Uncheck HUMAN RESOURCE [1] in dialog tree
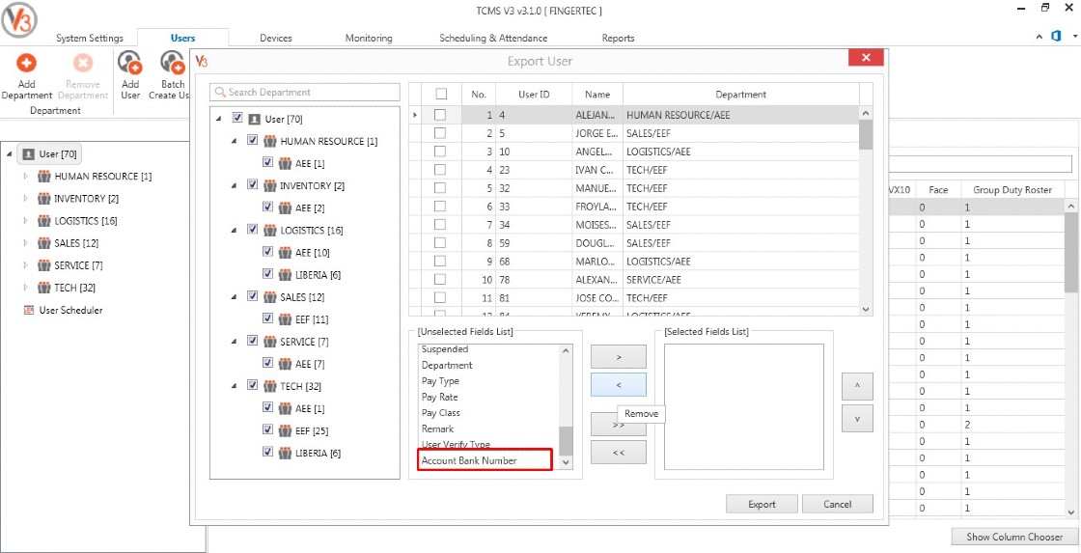Screen dimensions: 1081x553 (x=252, y=141)
